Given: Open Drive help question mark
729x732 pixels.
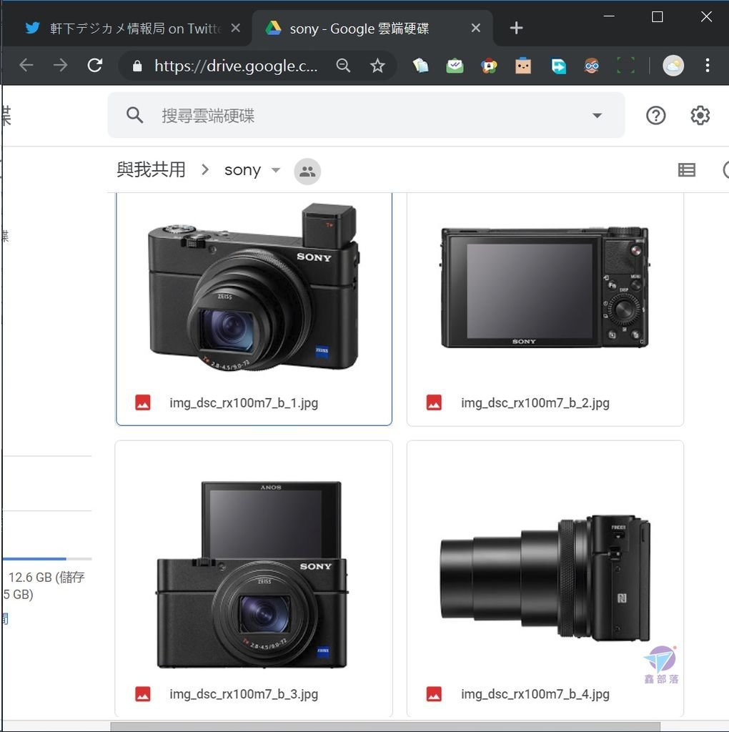Looking at the screenshot, I should pyautogui.click(x=655, y=115).
